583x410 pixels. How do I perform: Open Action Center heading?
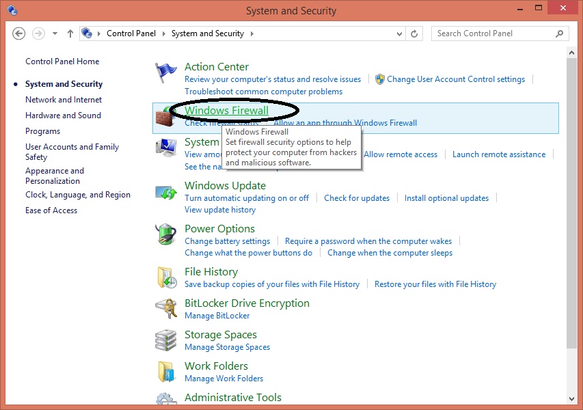217,66
